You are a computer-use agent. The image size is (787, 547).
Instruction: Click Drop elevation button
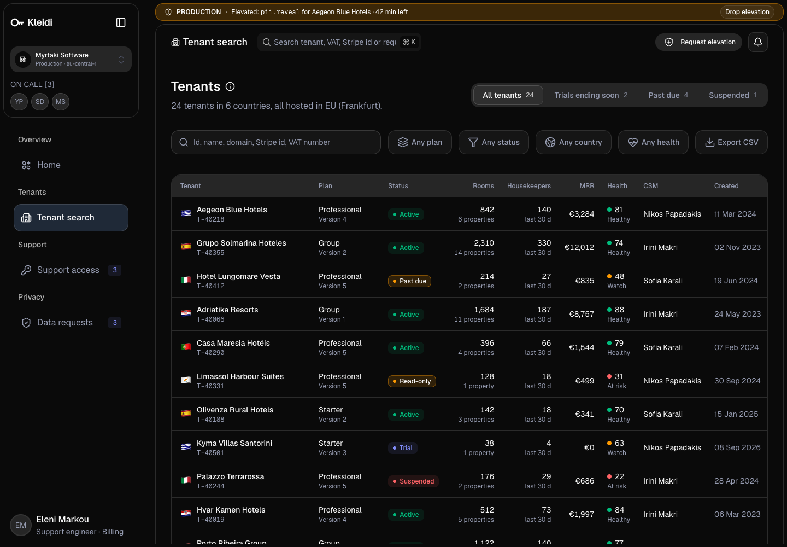pyautogui.click(x=747, y=12)
